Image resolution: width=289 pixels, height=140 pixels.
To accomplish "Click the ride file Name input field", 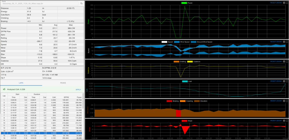I will (40, 3).
